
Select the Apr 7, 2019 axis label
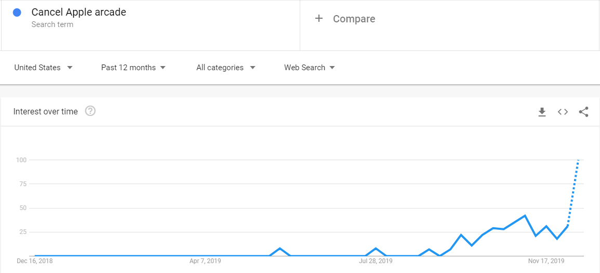point(205,261)
